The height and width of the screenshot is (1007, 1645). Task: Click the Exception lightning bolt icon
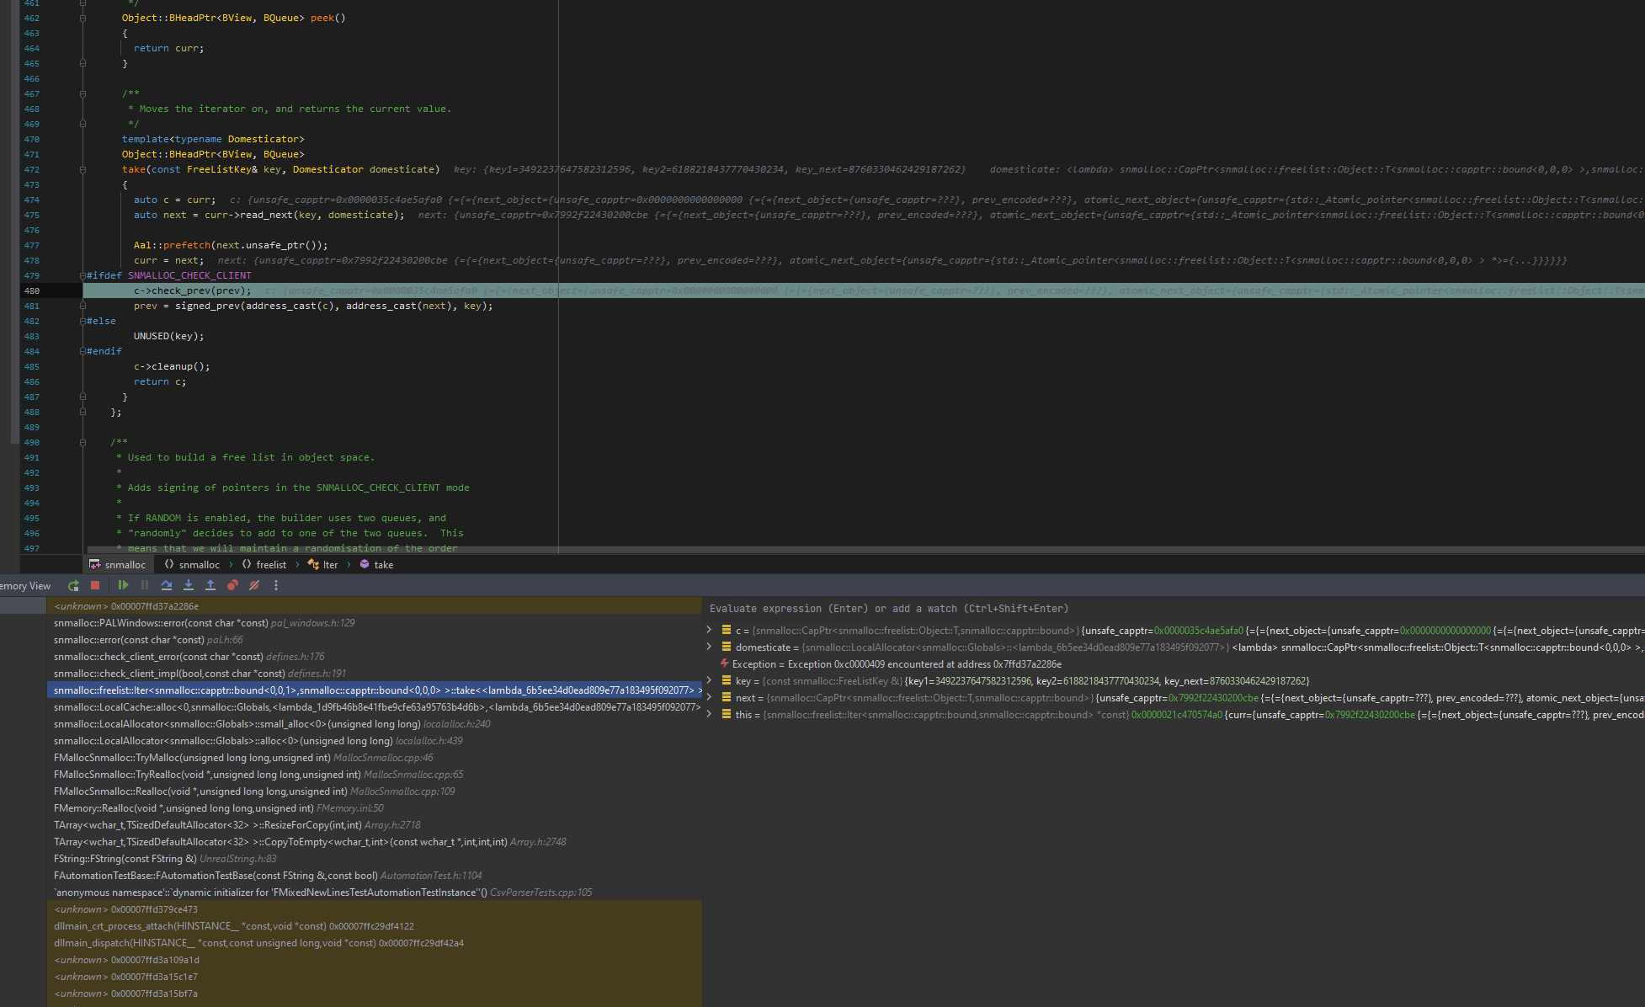point(725,664)
